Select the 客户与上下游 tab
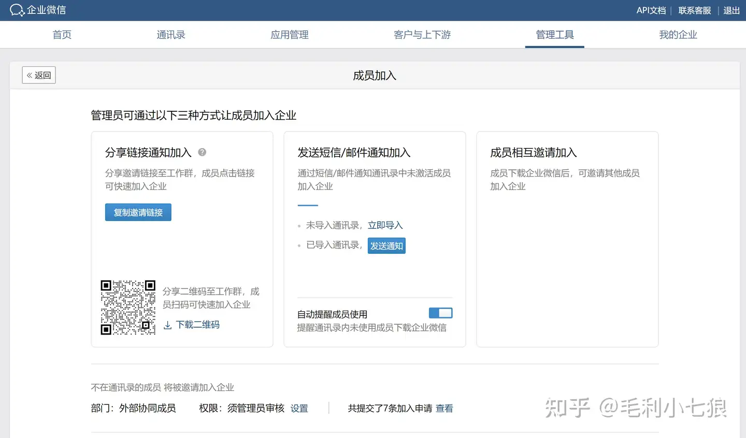This screenshot has width=746, height=438. tap(422, 35)
